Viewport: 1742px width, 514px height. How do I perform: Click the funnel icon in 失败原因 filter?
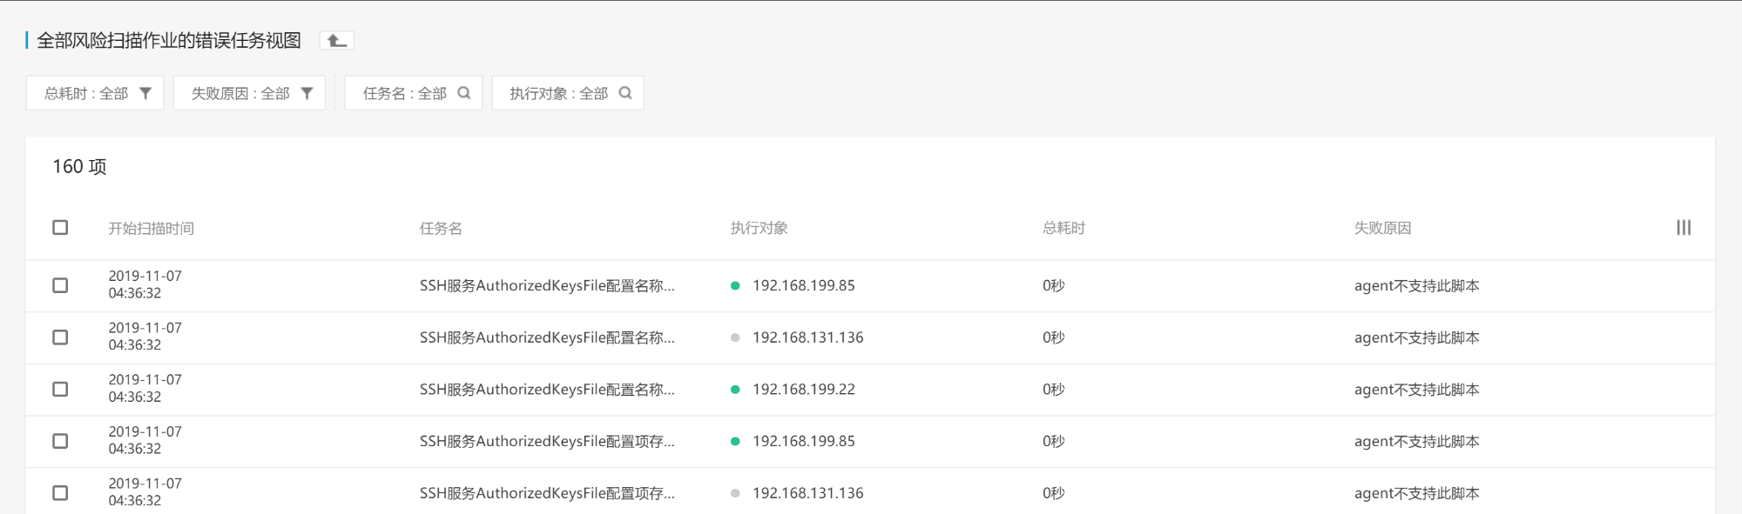(x=307, y=93)
